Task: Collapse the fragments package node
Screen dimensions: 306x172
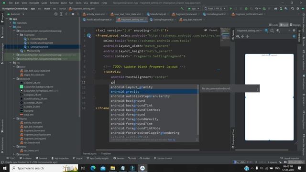Action: click(18, 35)
